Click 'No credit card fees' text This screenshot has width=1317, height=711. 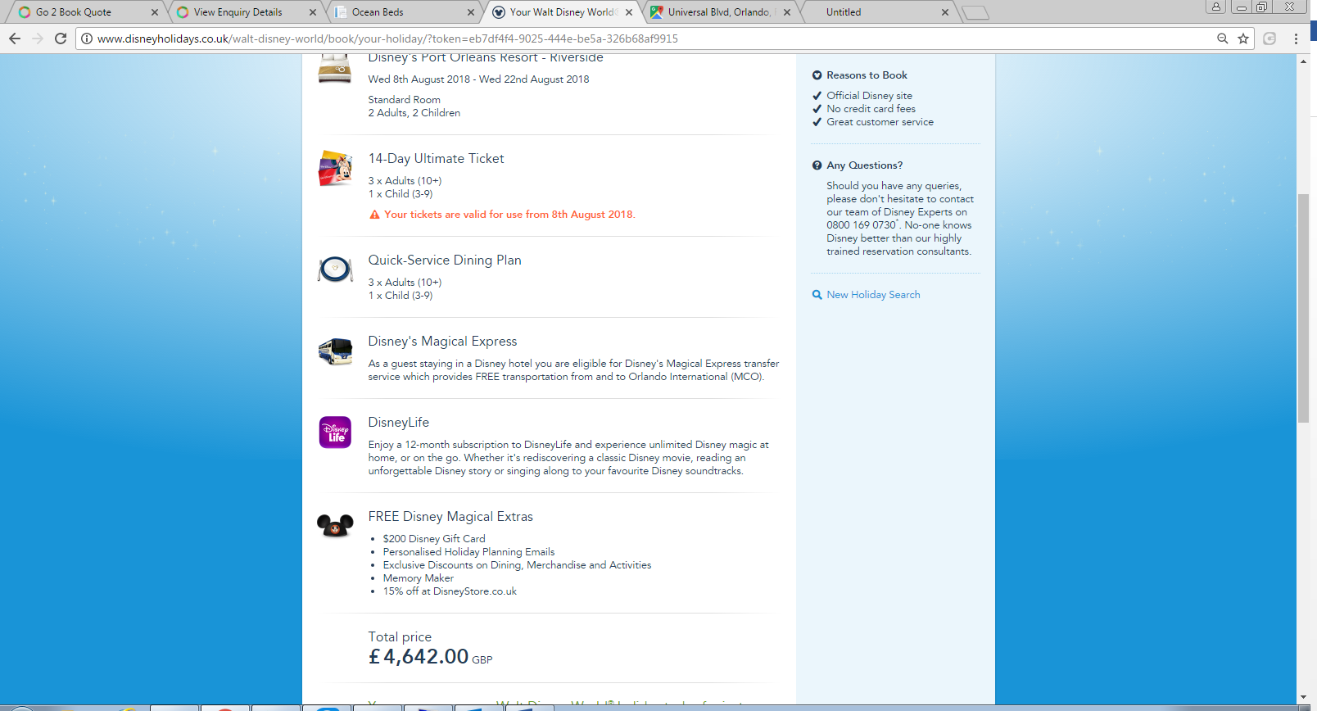coord(871,109)
